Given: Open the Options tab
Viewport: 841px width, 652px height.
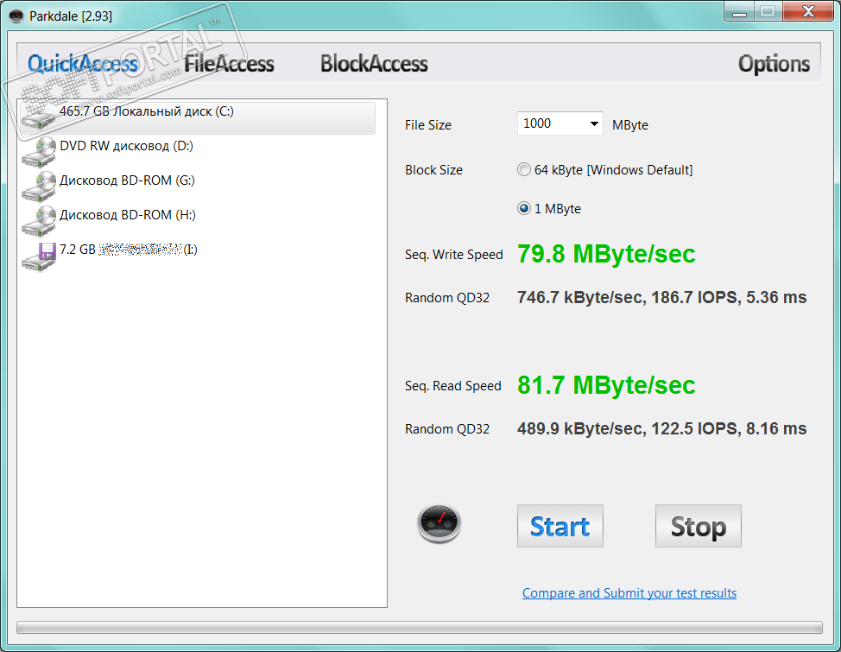Looking at the screenshot, I should pos(774,64).
